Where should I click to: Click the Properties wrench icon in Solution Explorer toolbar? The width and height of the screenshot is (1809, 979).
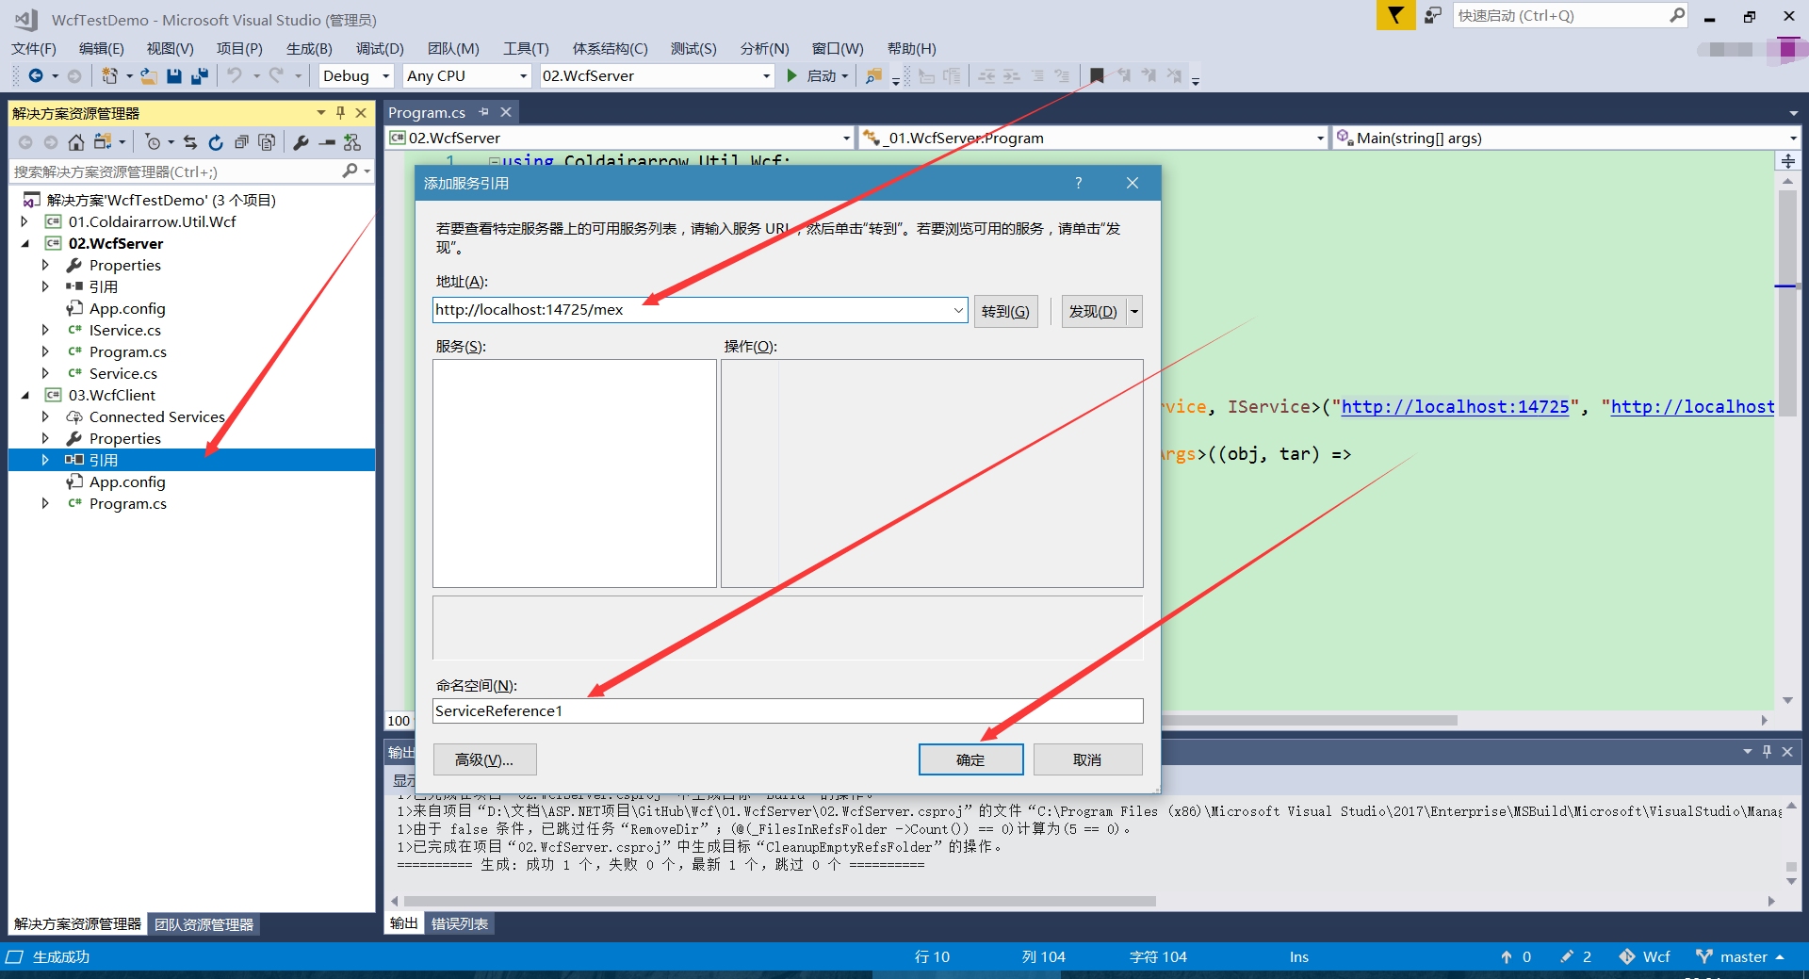301,142
